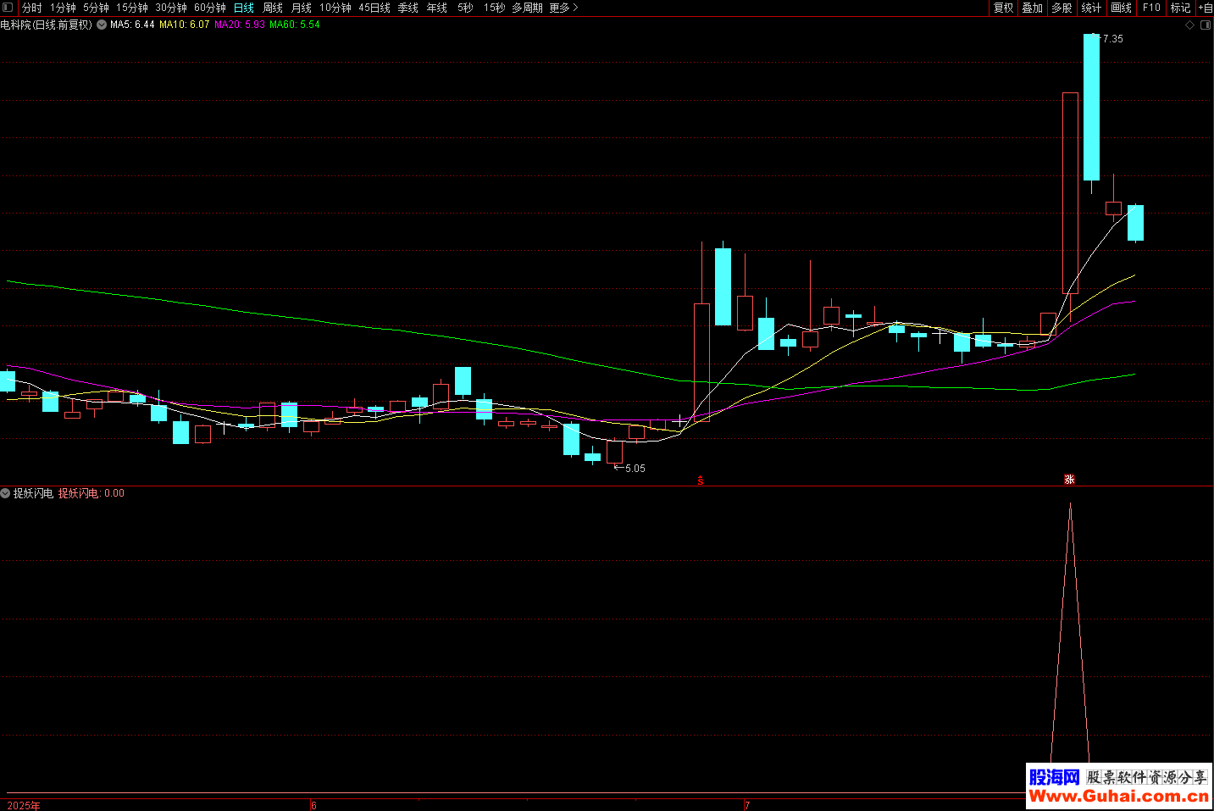
Task: Click the MA5: 6.44 indicator label
Action: click(132, 25)
